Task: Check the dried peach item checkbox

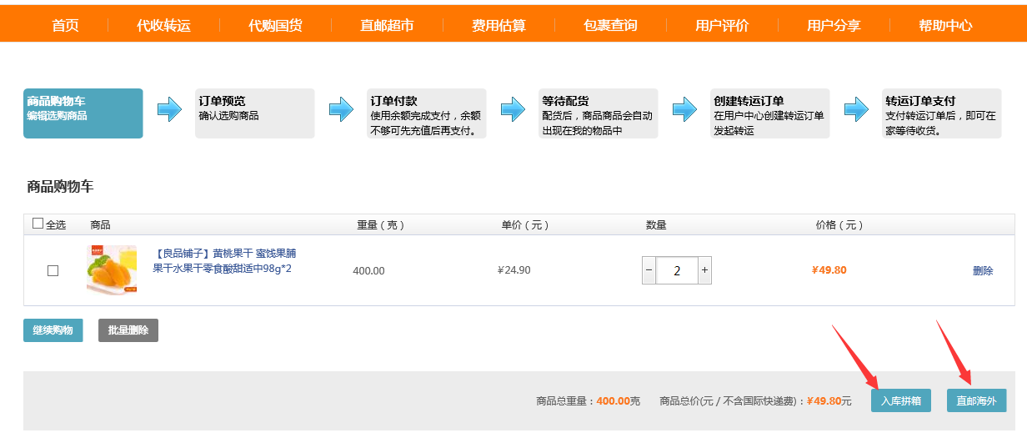Action: (53, 270)
